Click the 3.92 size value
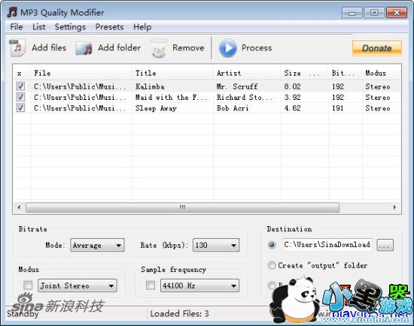414x326 pixels. (292, 97)
